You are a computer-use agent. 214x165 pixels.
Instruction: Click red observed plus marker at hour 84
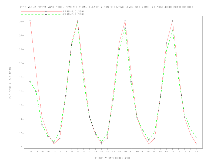[196, 144]
